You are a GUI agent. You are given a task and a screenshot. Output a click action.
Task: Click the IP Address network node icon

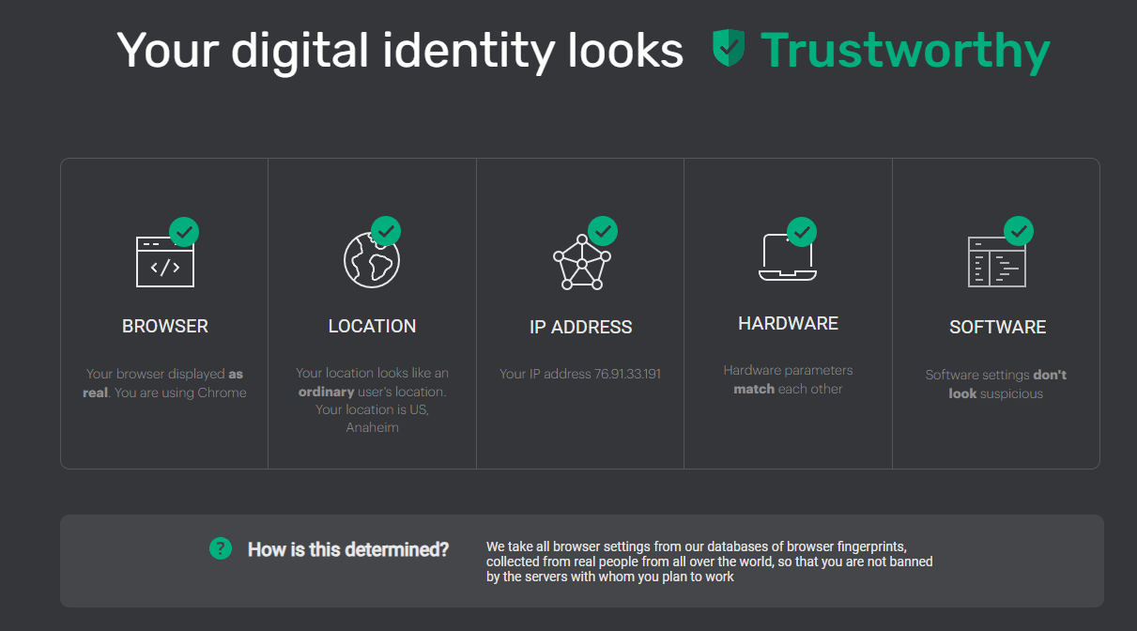(x=580, y=260)
